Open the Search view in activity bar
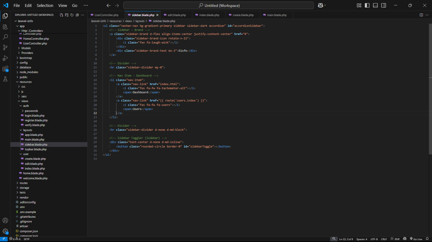 5,37
